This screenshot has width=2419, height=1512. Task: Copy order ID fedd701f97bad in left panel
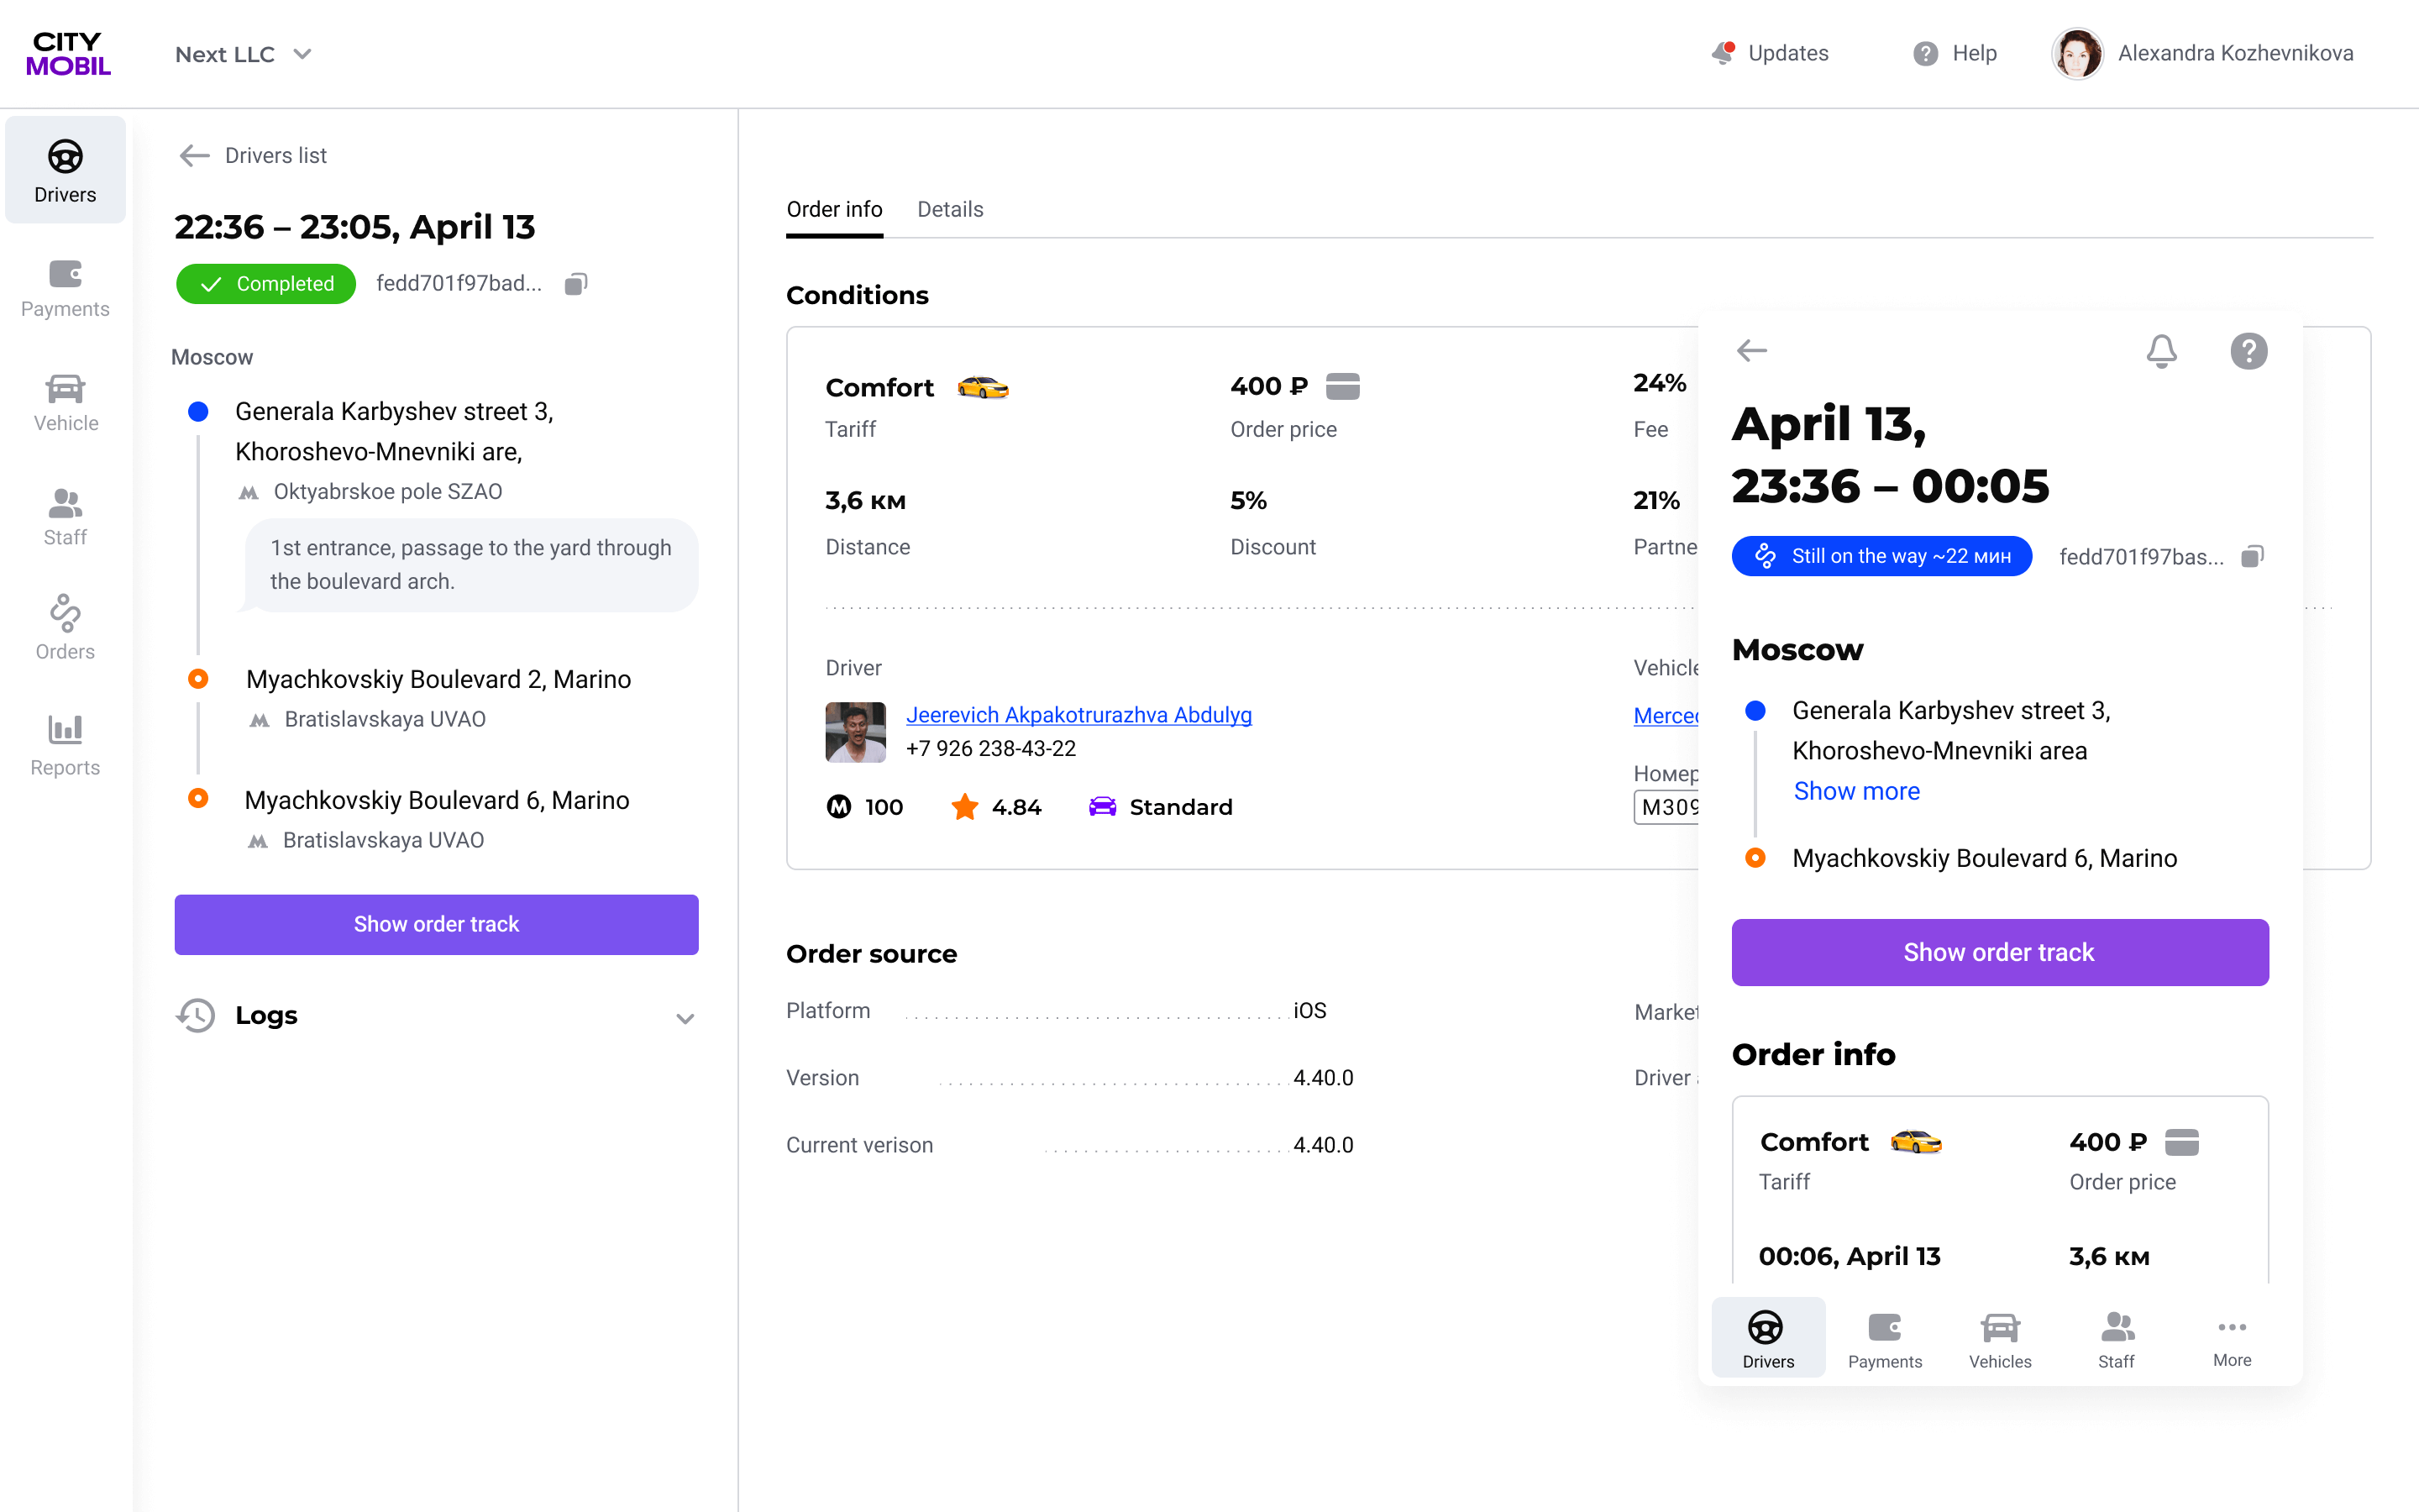point(575,284)
